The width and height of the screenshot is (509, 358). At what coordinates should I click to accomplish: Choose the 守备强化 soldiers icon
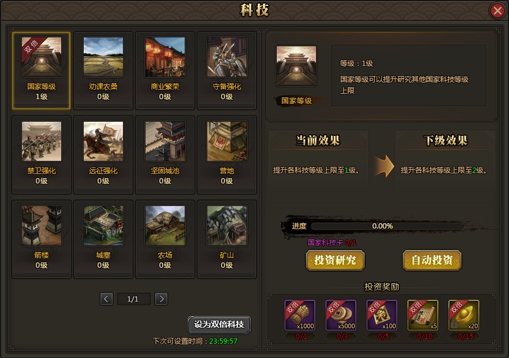click(x=226, y=57)
